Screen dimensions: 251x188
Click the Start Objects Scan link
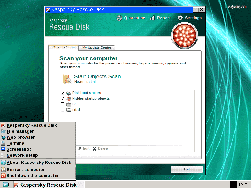(x=97, y=76)
